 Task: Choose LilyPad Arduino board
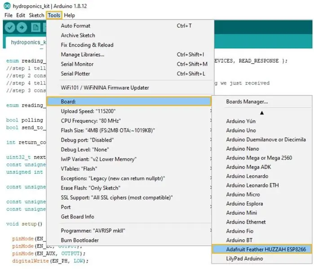[x=262, y=259]
